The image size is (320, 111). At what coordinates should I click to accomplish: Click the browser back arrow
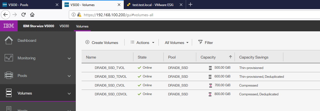6,15
